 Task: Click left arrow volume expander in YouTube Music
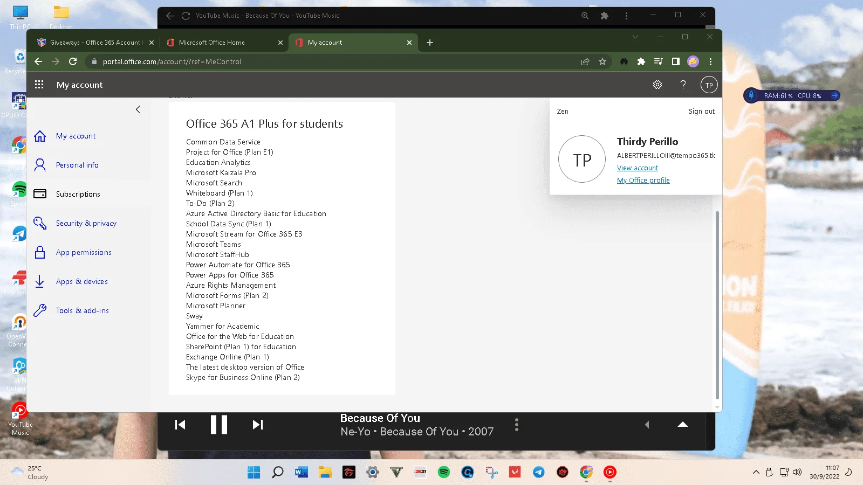647,425
